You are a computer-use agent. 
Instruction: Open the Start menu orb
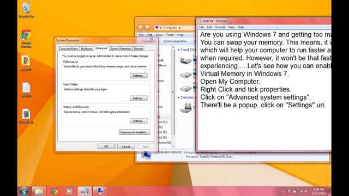24,191
